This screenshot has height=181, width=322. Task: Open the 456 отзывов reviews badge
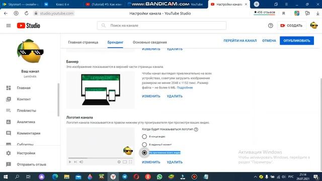click(264, 13)
